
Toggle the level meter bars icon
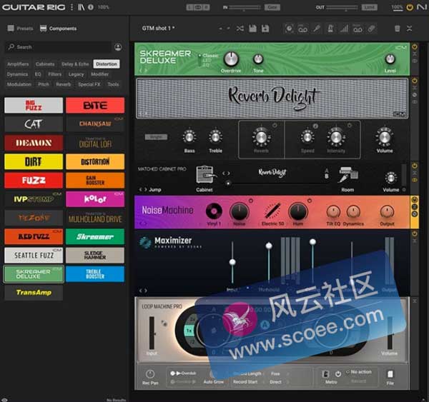[x=344, y=29]
